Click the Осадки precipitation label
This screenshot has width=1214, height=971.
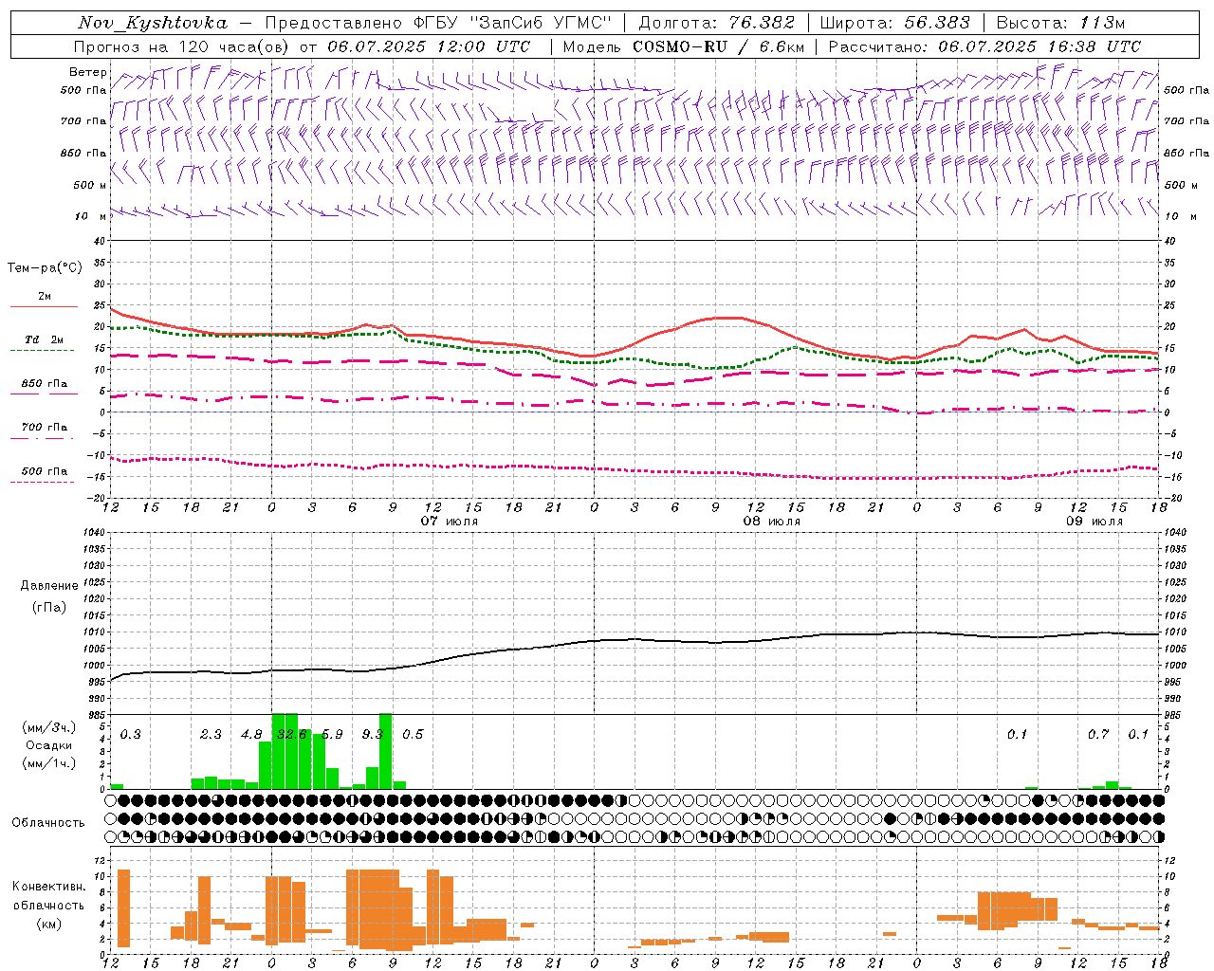pos(48,745)
